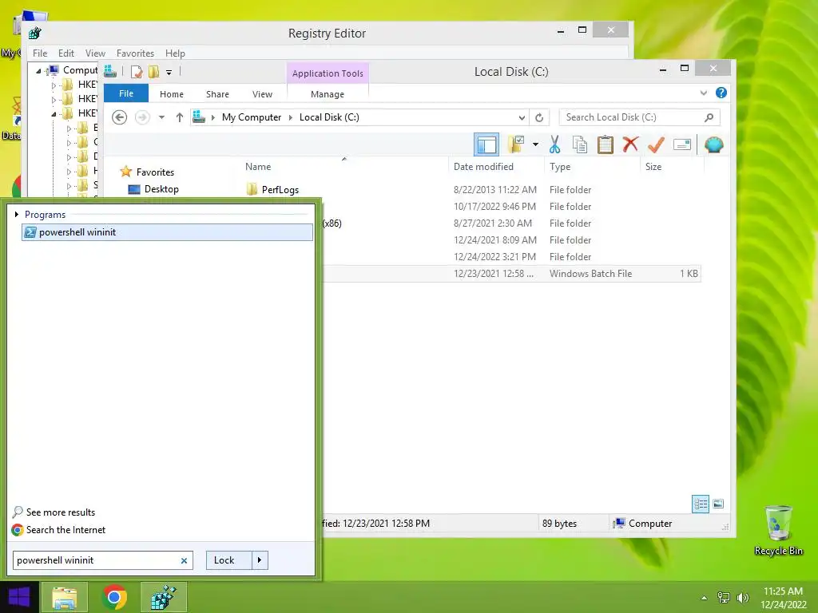The height and width of the screenshot is (613, 818).
Task: Expand the Explorer ribbon chevron
Action: [703, 93]
